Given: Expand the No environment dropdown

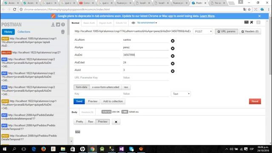Looking at the screenshot, I should [147, 23].
